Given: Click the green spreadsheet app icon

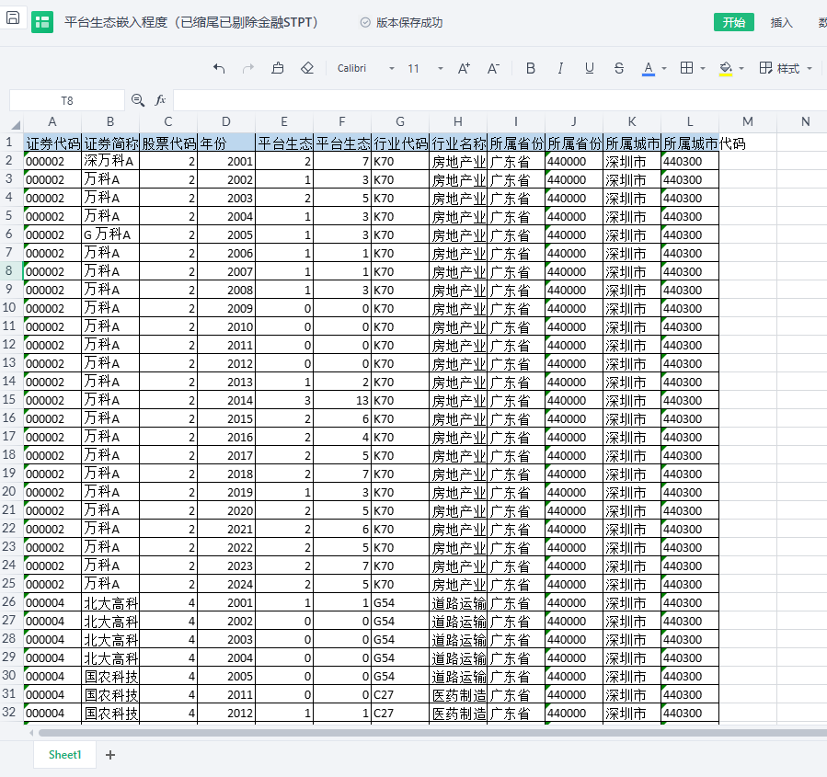Looking at the screenshot, I should pos(42,22).
